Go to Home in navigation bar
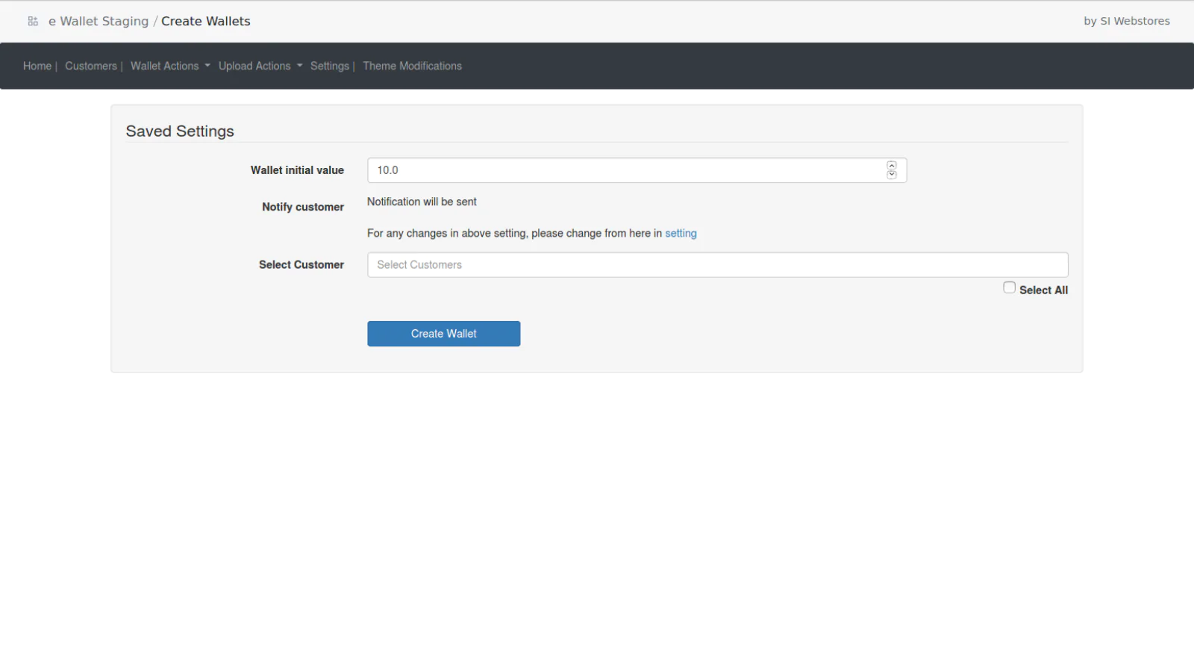This screenshot has height=672, width=1194. tap(37, 66)
